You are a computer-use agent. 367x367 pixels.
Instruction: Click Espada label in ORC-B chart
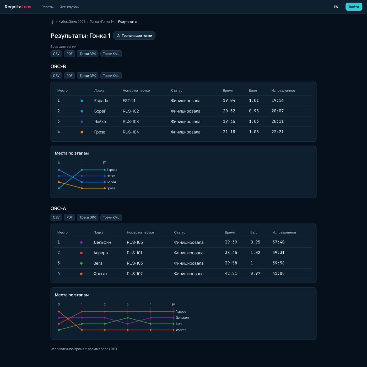tap(112, 170)
